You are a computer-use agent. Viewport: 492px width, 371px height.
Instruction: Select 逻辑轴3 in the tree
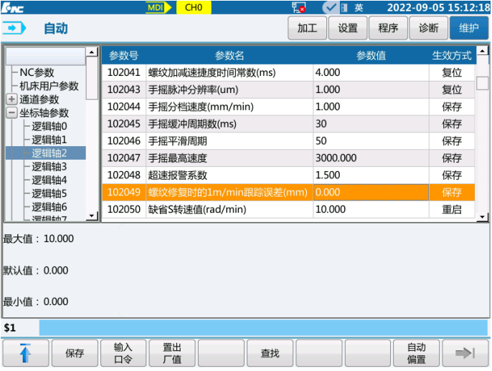[x=49, y=167]
